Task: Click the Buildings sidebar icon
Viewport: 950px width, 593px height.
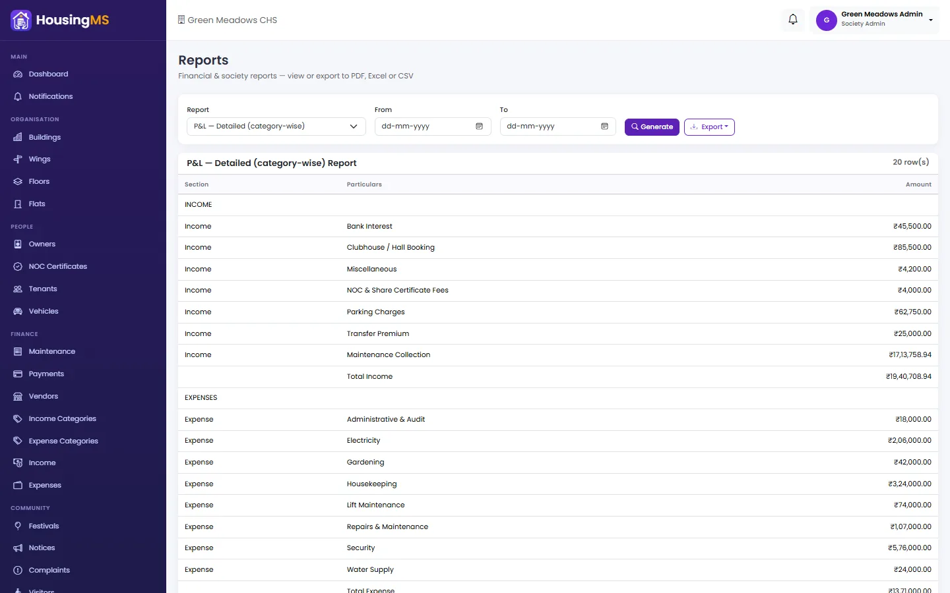Action: point(18,138)
